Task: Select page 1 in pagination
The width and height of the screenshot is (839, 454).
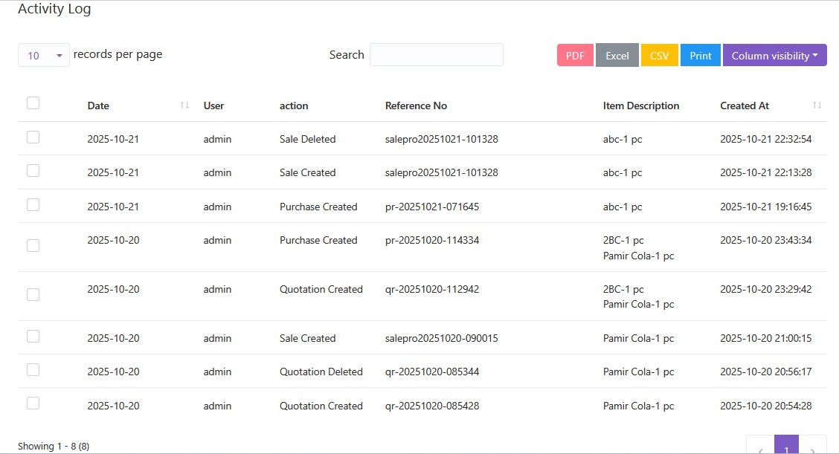Action: pos(786,446)
